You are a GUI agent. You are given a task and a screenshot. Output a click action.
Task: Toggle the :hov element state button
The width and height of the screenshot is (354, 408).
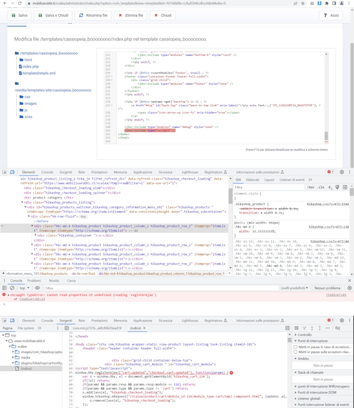click(310, 187)
